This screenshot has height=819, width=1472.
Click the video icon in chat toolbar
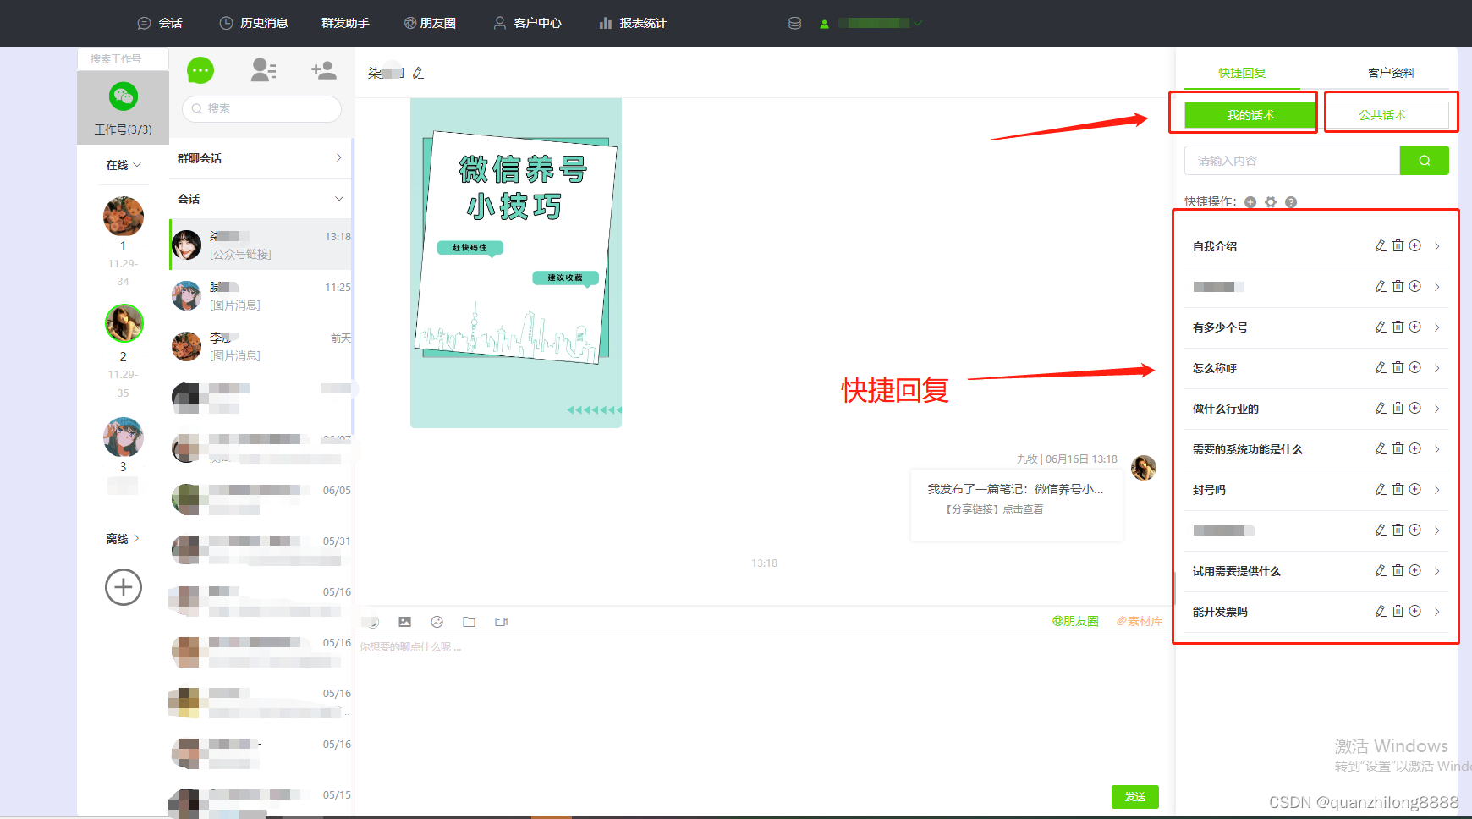(x=501, y=622)
